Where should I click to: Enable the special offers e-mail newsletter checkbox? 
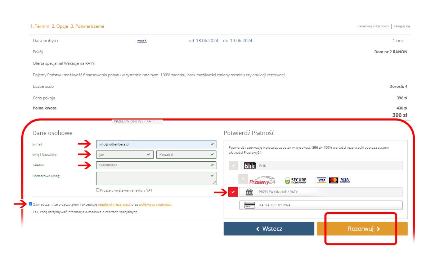click(31, 212)
